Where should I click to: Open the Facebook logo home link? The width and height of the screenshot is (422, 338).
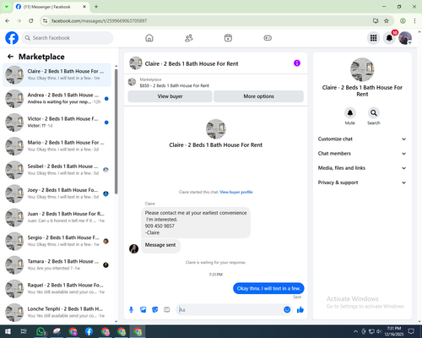coord(12,38)
